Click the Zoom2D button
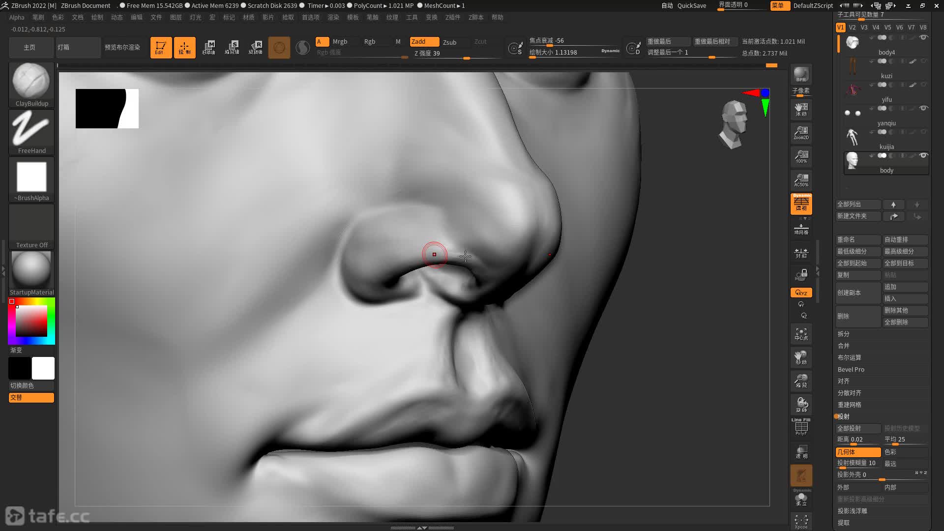The height and width of the screenshot is (531, 944). (801, 133)
